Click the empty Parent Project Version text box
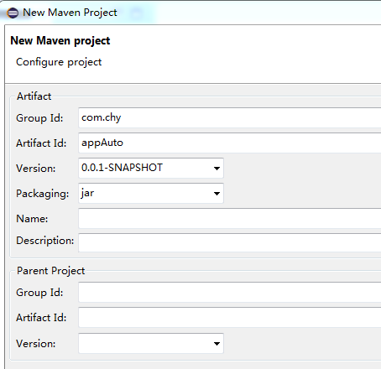381x369 pixels. [x=144, y=343]
